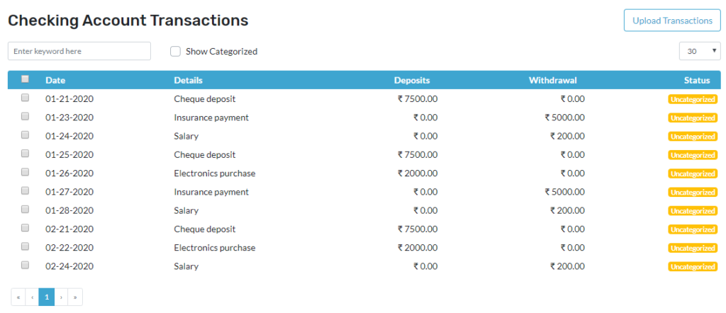The image size is (726, 313).
Task: Focus the Enter keyword here search field
Action: (x=79, y=51)
